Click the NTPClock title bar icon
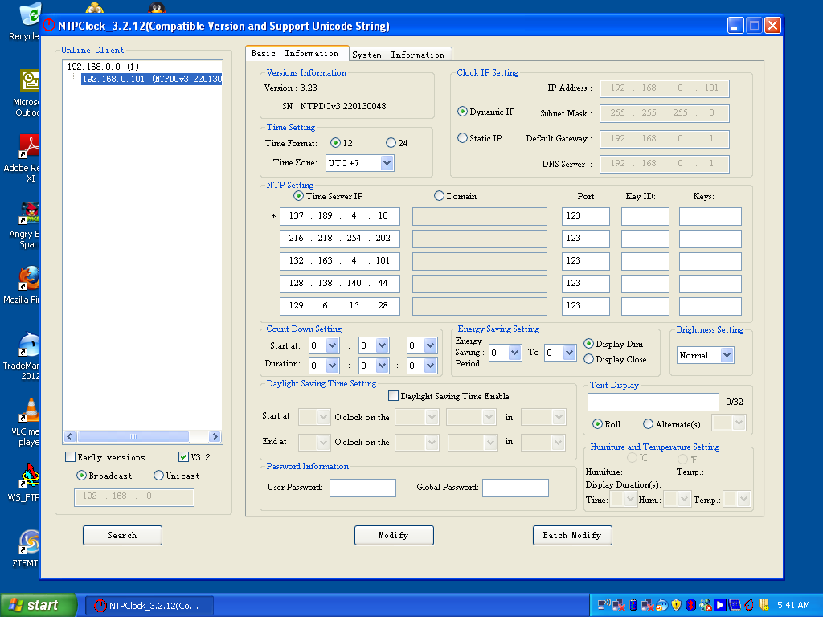This screenshot has height=617, width=823. point(49,26)
